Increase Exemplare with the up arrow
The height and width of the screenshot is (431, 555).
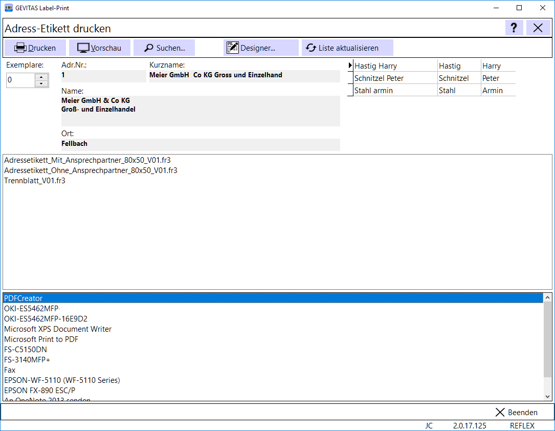coord(41,77)
